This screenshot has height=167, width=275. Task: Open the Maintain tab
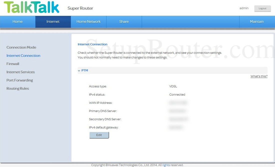pos(257,22)
